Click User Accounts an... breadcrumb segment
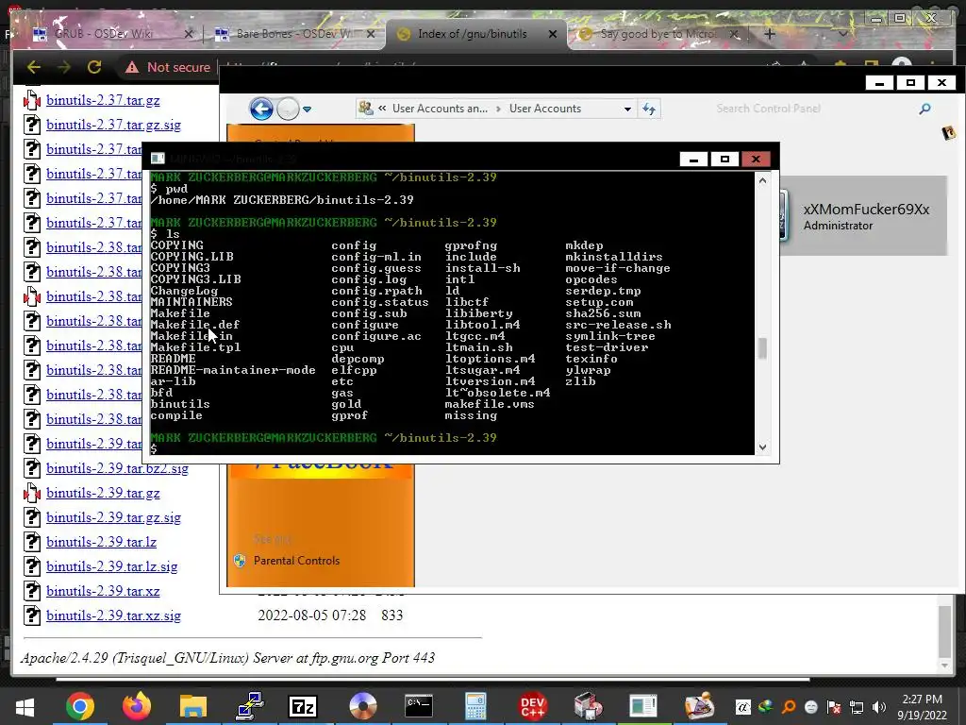This screenshot has width=966, height=725. (x=440, y=109)
